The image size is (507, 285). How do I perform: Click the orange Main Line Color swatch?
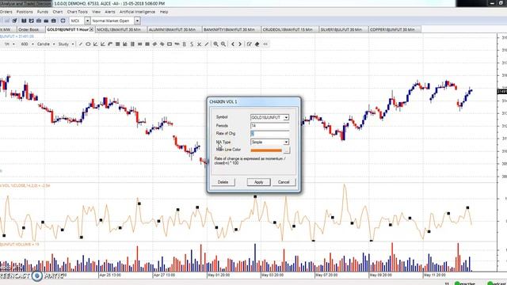[266, 150]
